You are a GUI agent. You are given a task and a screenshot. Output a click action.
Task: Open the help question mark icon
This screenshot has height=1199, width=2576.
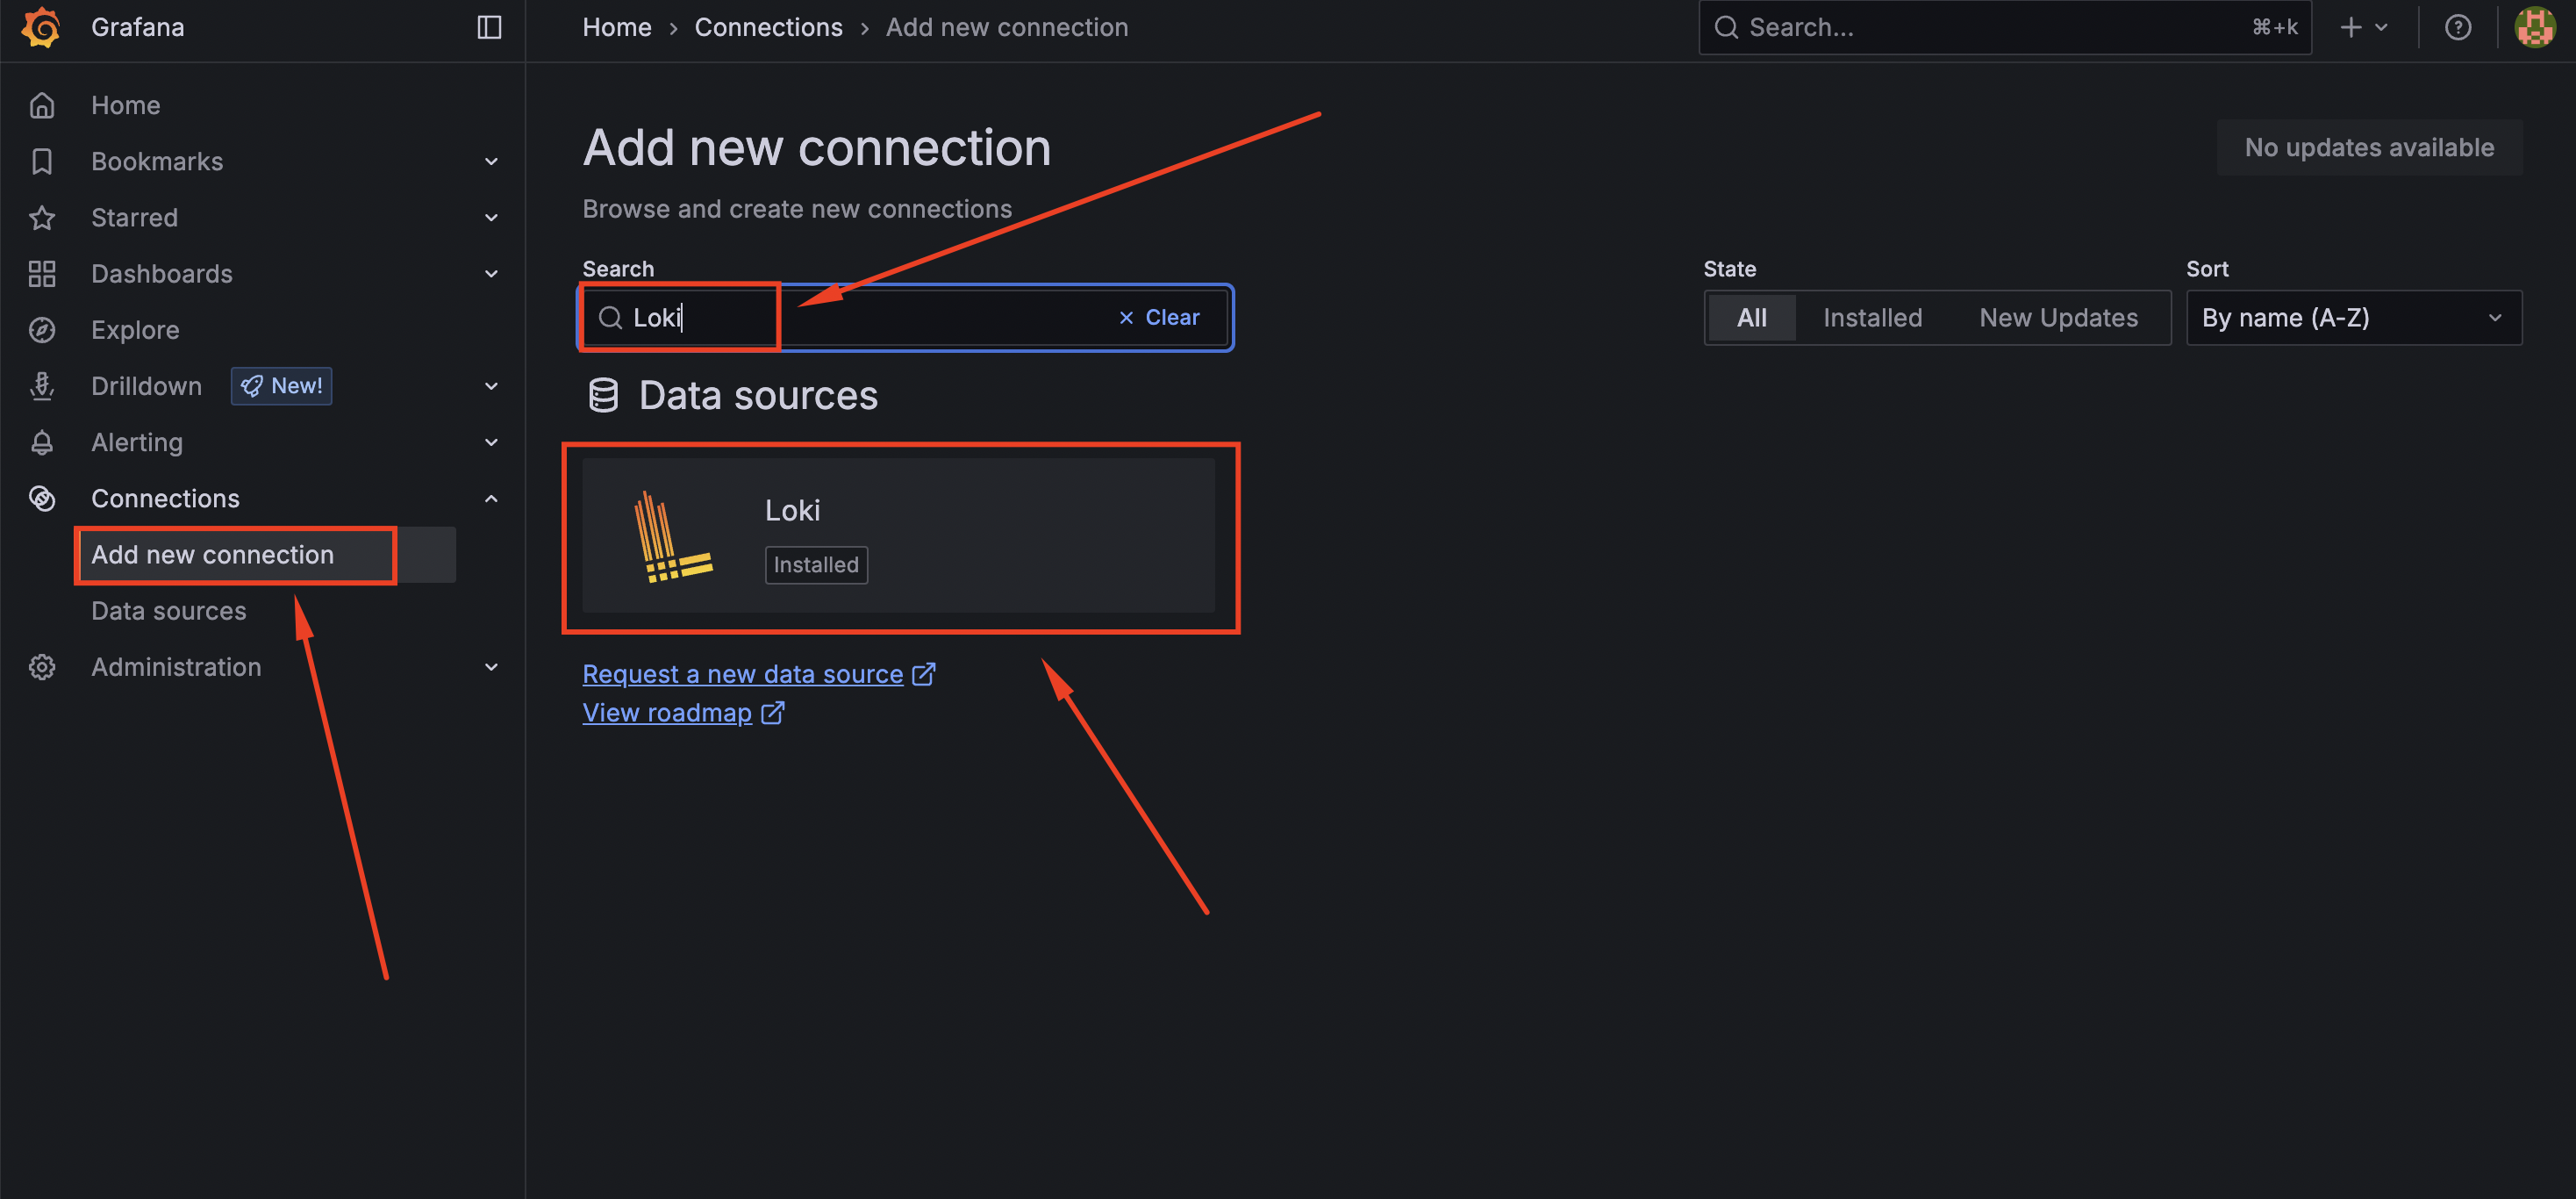tap(2457, 27)
